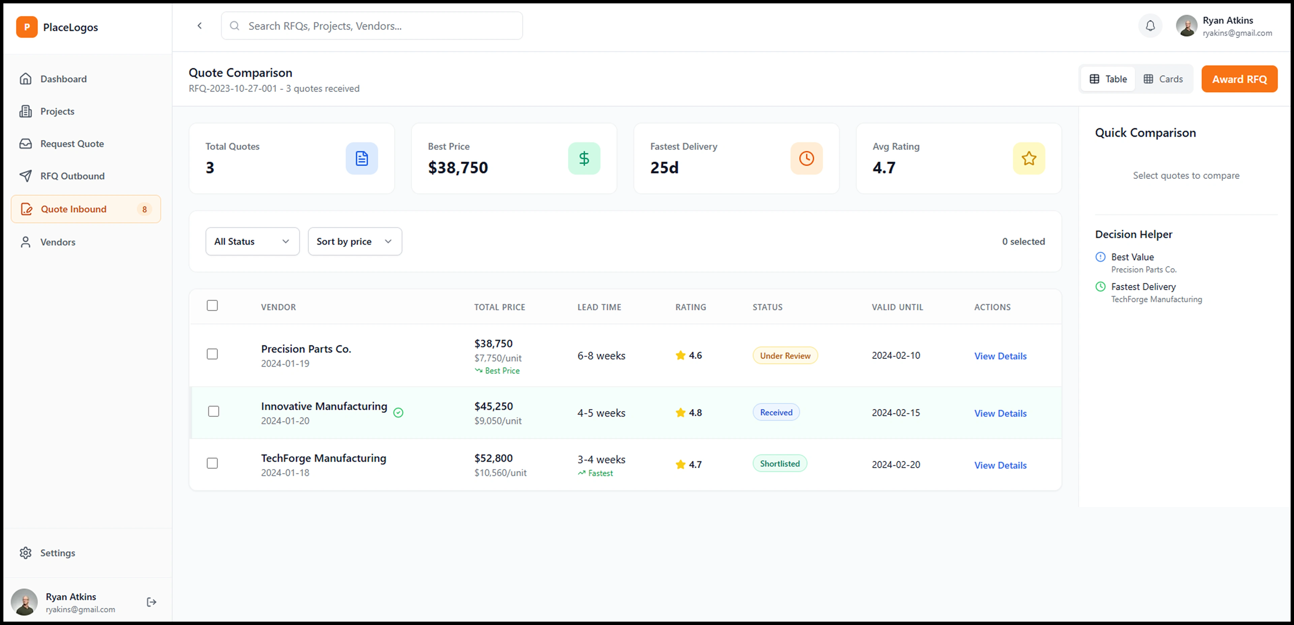Open Settings via the gear icon

[x=26, y=553]
